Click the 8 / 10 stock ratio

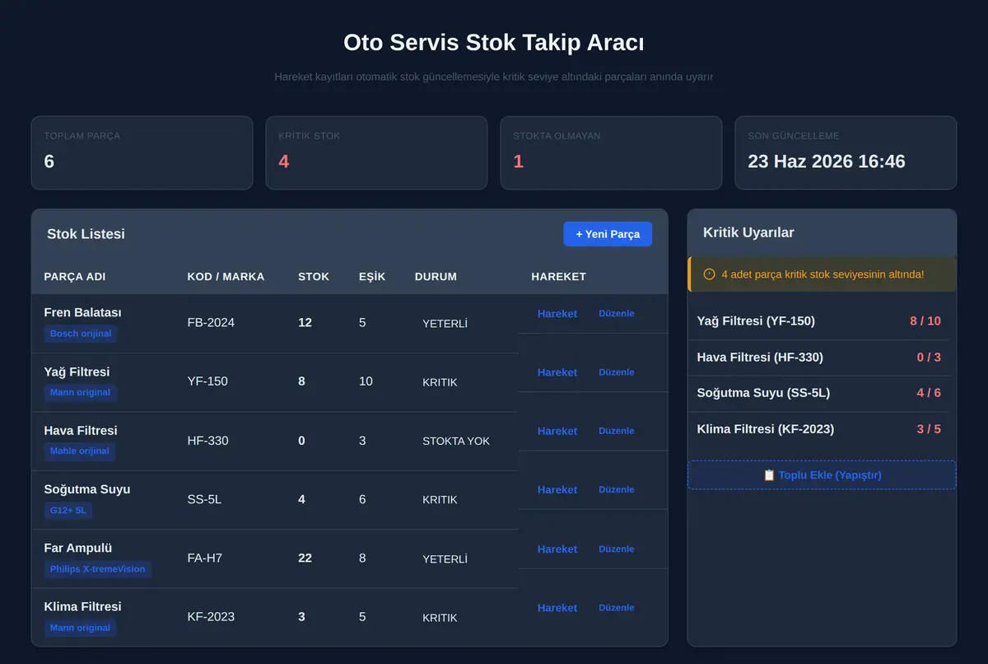pos(925,321)
